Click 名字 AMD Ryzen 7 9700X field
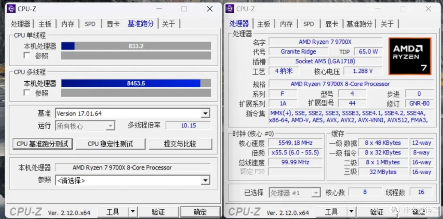The image size is (443, 219). tap(325, 42)
